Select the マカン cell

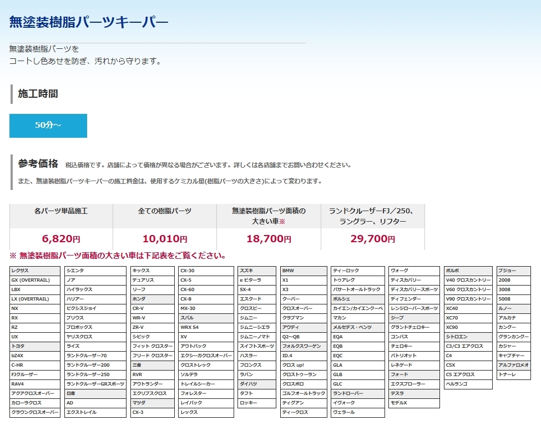358,318
